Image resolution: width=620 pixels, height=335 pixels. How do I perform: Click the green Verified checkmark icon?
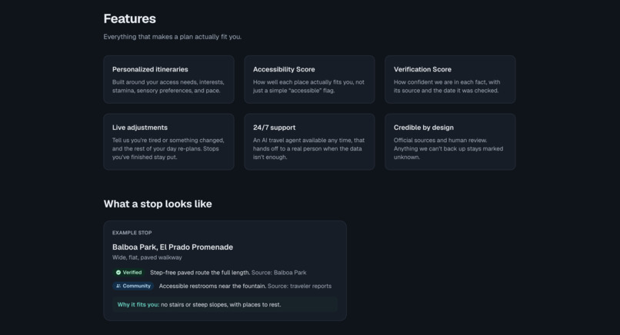[x=118, y=273]
